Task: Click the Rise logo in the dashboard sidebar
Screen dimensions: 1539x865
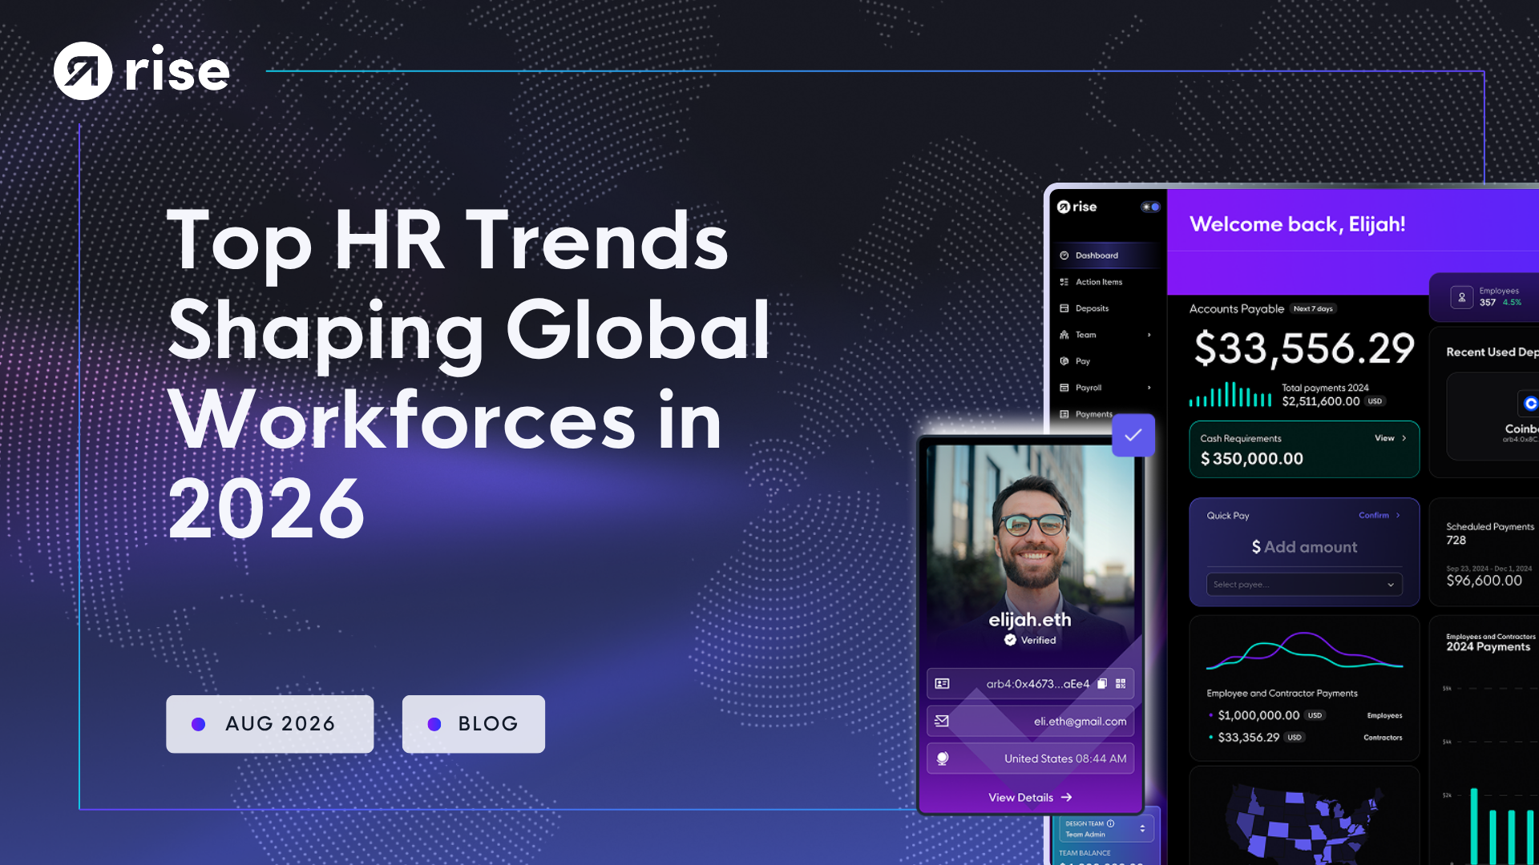Action: coord(1076,207)
